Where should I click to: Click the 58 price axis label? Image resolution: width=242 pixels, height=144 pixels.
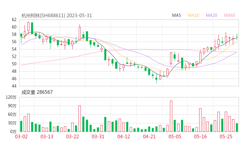pyautogui.click(x=14, y=34)
